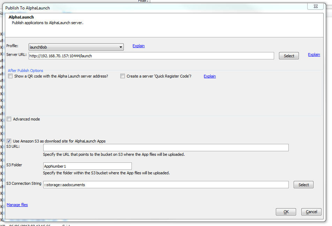Click text 'Publish applicatons to AlphaLaunch server.'
This screenshot has height=226, width=332.
coord(47,23)
